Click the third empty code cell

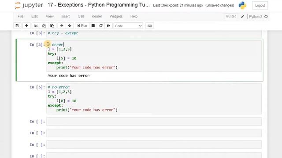(154, 145)
